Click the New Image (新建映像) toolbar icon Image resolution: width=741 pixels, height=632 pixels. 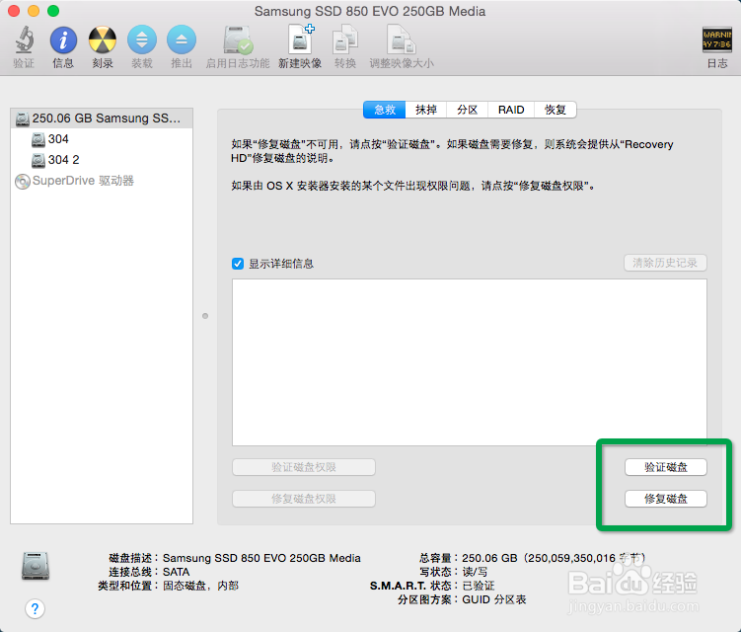pyautogui.click(x=300, y=39)
